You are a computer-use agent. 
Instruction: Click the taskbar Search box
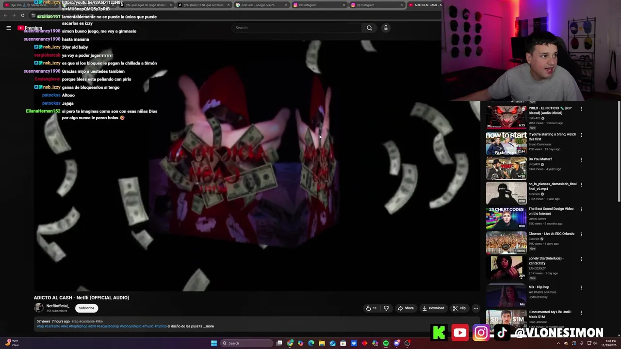[x=247, y=343]
